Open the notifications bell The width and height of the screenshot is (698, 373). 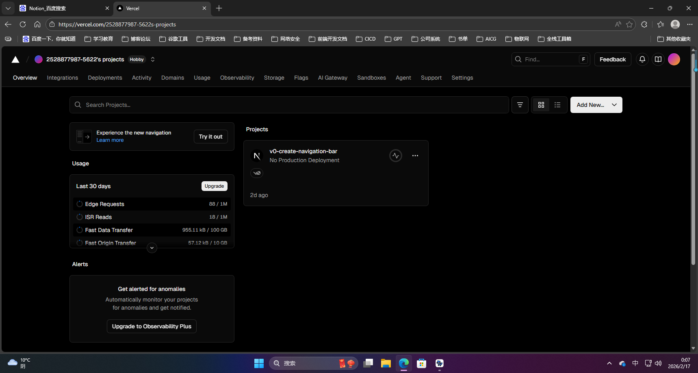(642, 59)
